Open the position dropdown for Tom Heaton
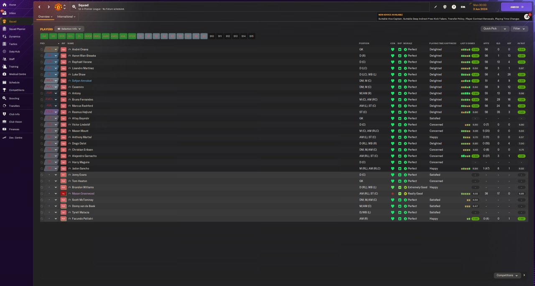Screen dimensions: 535x286 click(51, 181)
